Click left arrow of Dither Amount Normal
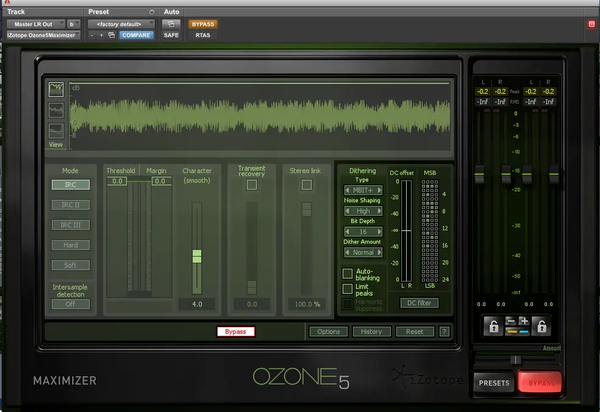The width and height of the screenshot is (600, 412). tap(347, 252)
